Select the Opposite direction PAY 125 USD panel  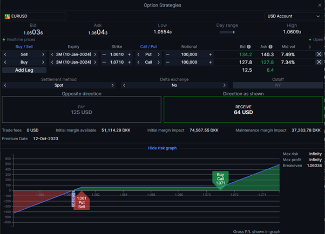click(82, 109)
